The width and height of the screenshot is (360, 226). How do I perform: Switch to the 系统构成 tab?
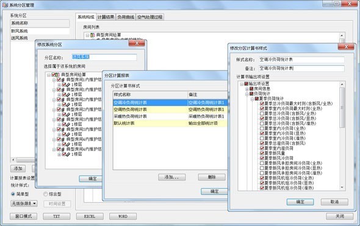point(86,17)
